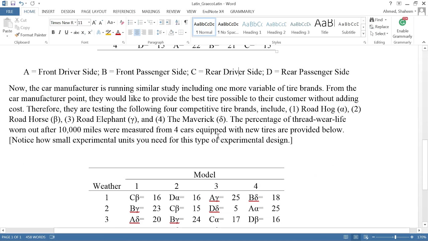
Task: Click the Grow Font icon
Action: (x=94, y=22)
